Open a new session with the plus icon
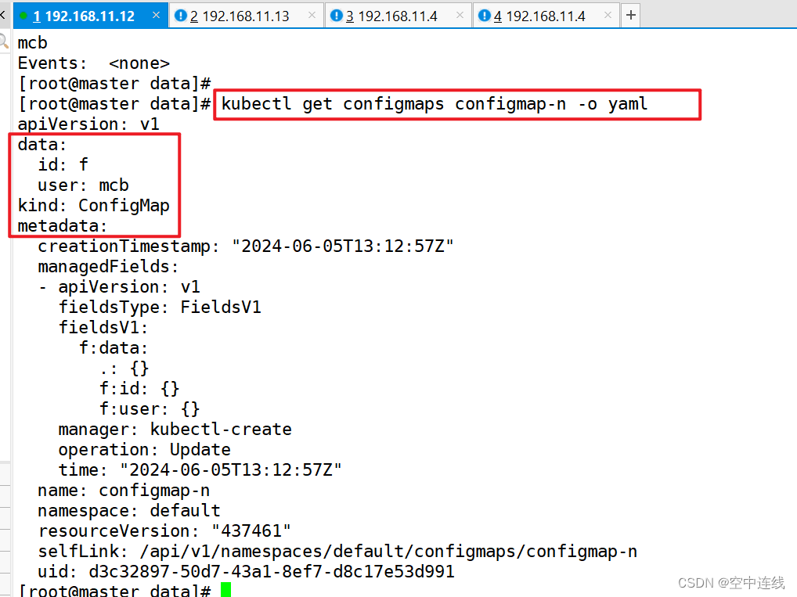The width and height of the screenshot is (797, 597). pos(630,15)
